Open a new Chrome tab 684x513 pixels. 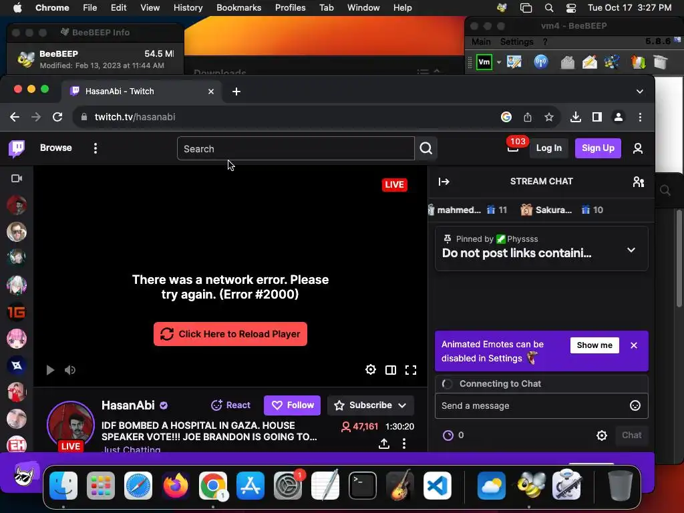tap(236, 92)
